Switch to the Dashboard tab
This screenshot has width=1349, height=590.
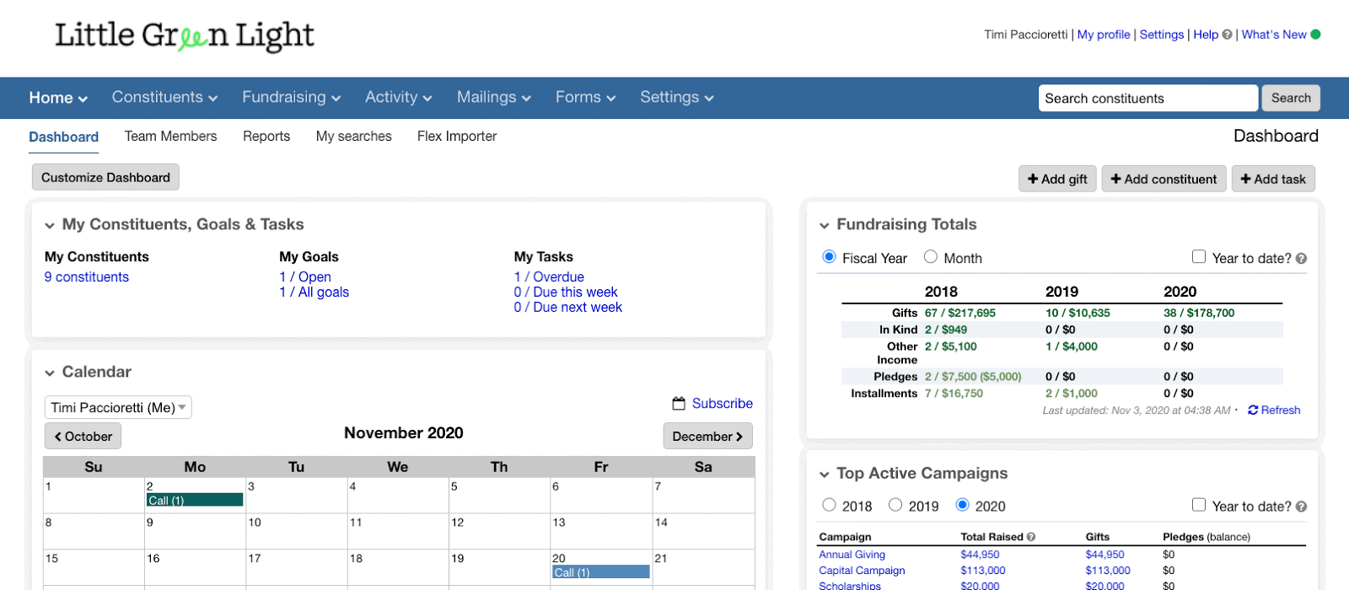pyautogui.click(x=63, y=137)
